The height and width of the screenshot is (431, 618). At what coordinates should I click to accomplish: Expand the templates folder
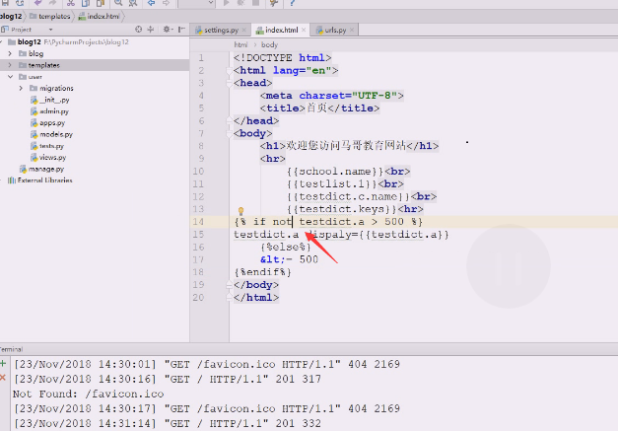pyautogui.click(x=10, y=65)
